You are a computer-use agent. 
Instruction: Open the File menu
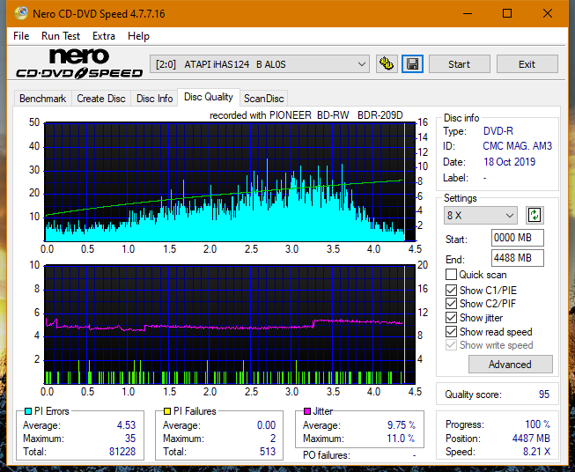point(21,36)
